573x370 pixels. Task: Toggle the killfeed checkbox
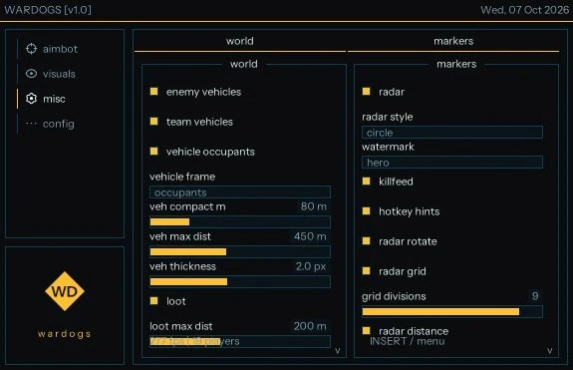(x=366, y=182)
